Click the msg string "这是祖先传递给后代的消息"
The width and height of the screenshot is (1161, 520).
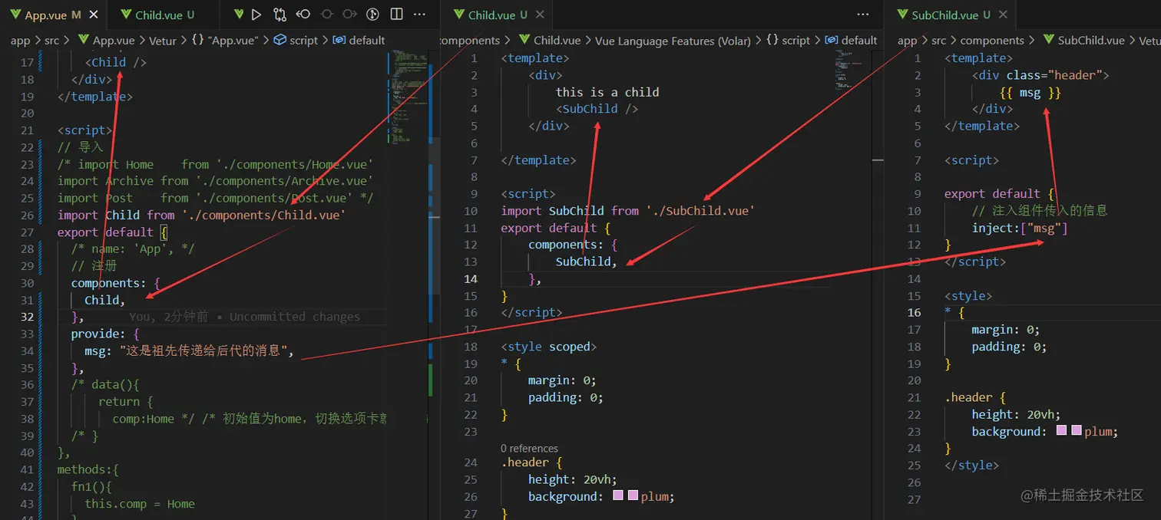click(203, 351)
